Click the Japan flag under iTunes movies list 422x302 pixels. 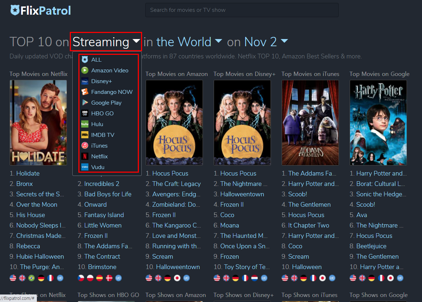tap(322, 278)
